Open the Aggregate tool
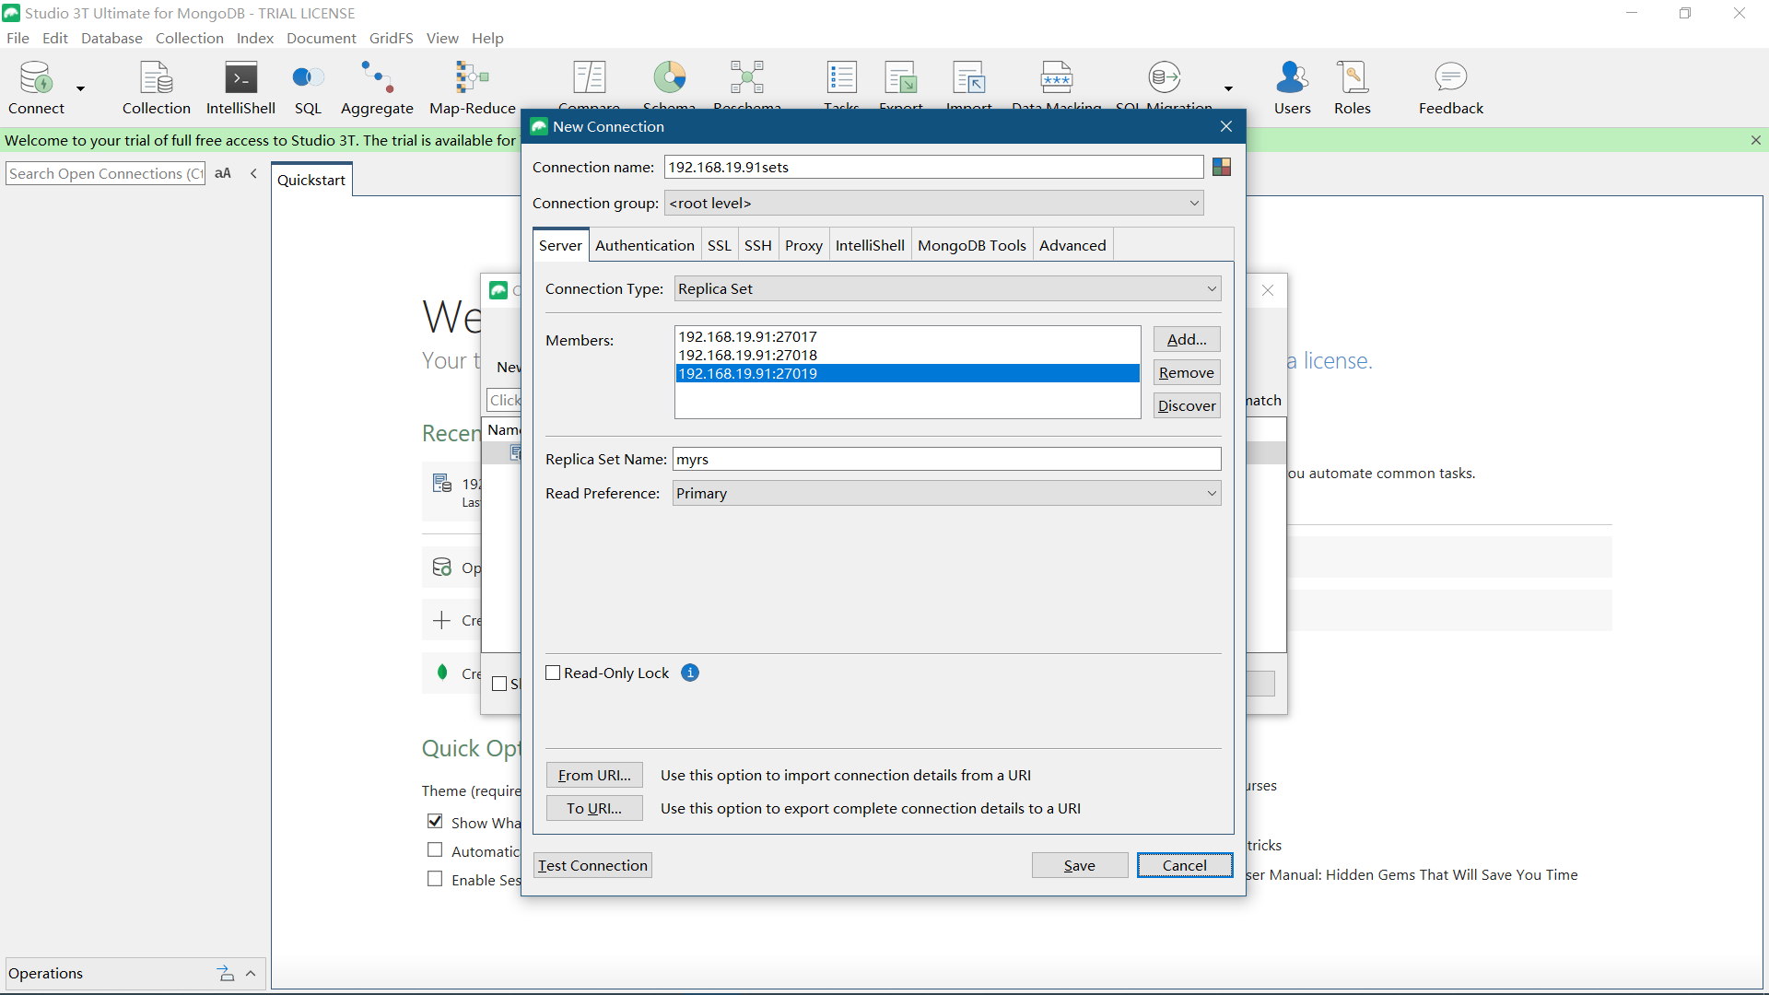The image size is (1769, 995). point(377,88)
